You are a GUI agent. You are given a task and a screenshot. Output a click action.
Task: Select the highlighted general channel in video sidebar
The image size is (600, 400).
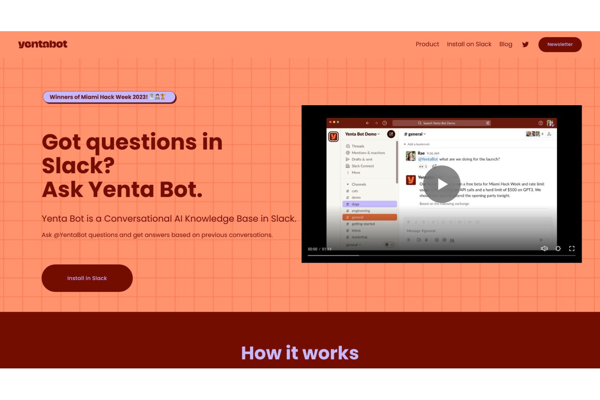tap(370, 217)
